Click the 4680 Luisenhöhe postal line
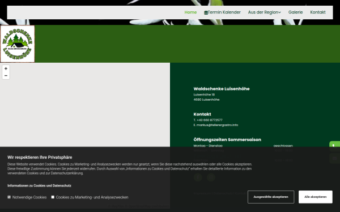340x212 pixels. [206, 99]
